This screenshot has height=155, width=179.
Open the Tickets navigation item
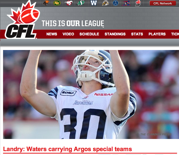coord(175,34)
